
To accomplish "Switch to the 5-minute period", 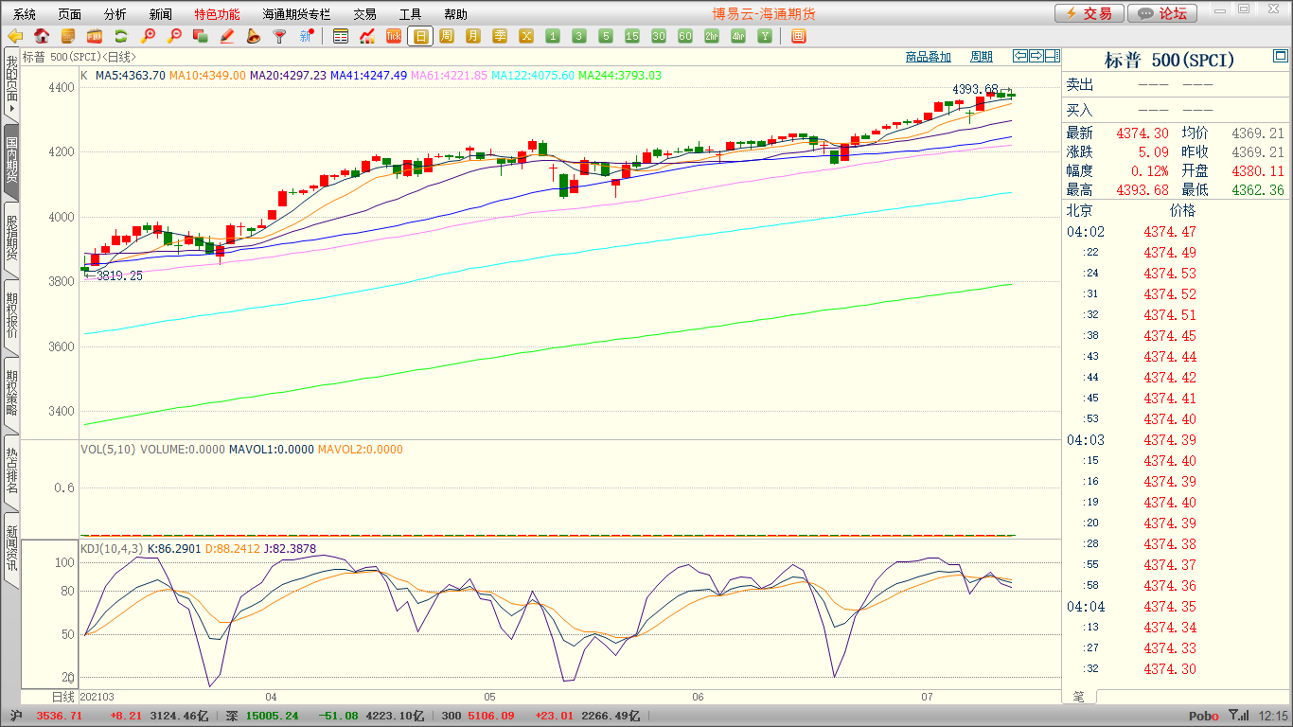I will 606,36.
